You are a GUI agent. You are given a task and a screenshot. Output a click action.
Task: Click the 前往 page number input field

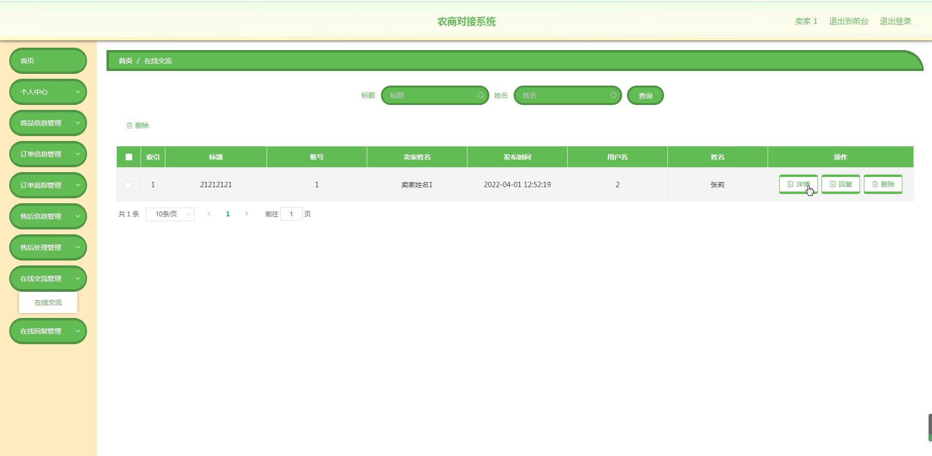(x=291, y=214)
